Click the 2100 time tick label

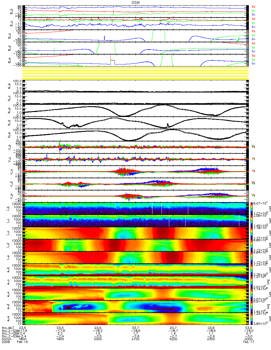[x=135, y=339]
